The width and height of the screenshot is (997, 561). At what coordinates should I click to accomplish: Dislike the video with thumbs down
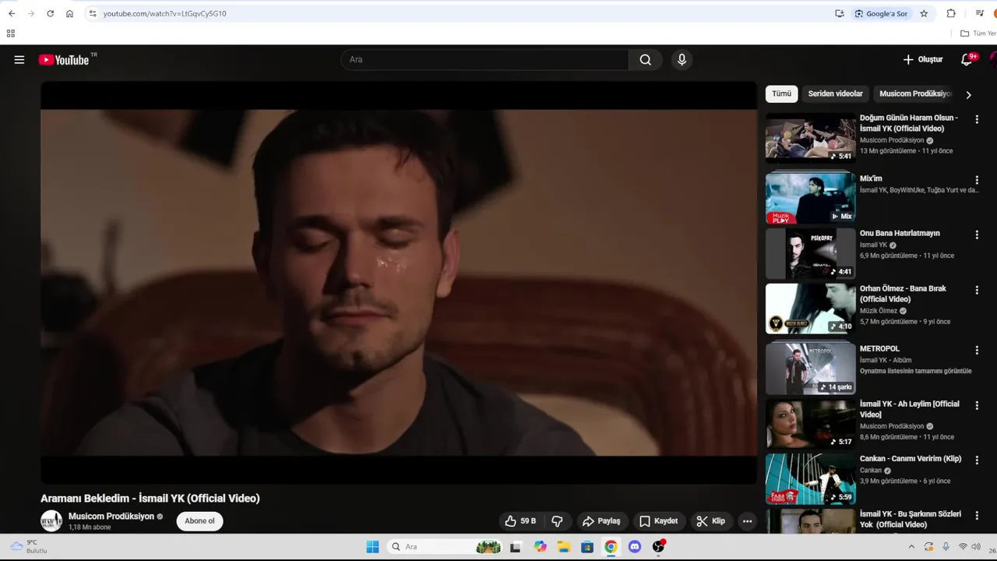(557, 521)
